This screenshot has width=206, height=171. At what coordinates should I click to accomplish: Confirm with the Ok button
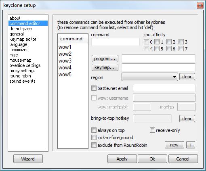[152, 159]
